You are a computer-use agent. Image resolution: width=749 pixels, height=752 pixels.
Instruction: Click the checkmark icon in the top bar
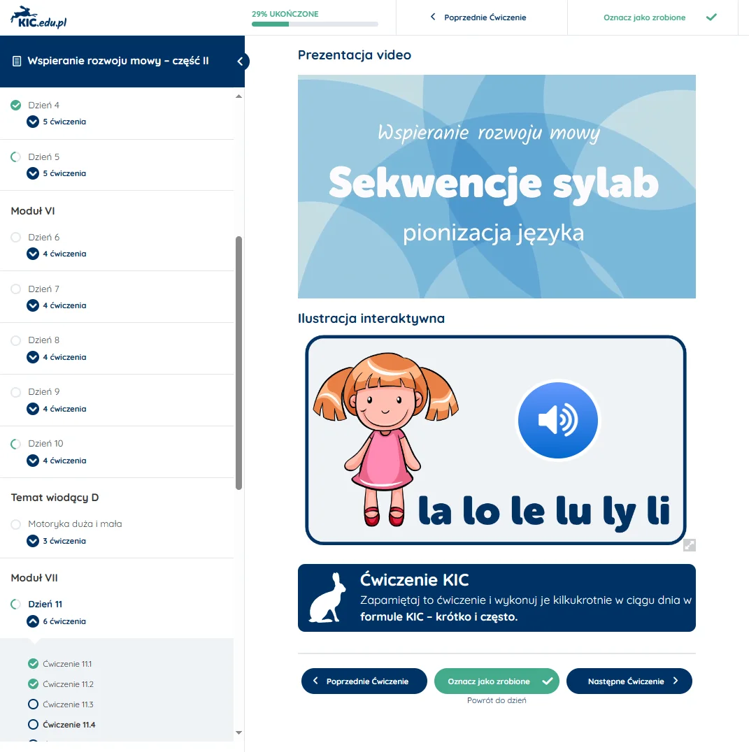click(711, 17)
